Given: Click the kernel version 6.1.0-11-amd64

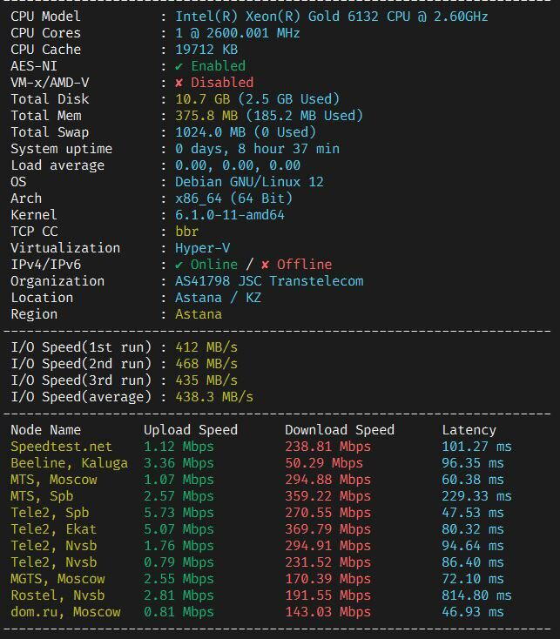Looking at the screenshot, I should coord(230,215).
